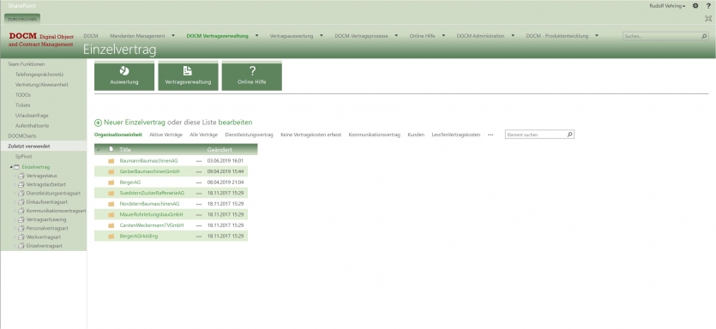The width and height of the screenshot is (716, 329).
Task: Open the Vertragsverwaltung tile
Action: [188, 76]
